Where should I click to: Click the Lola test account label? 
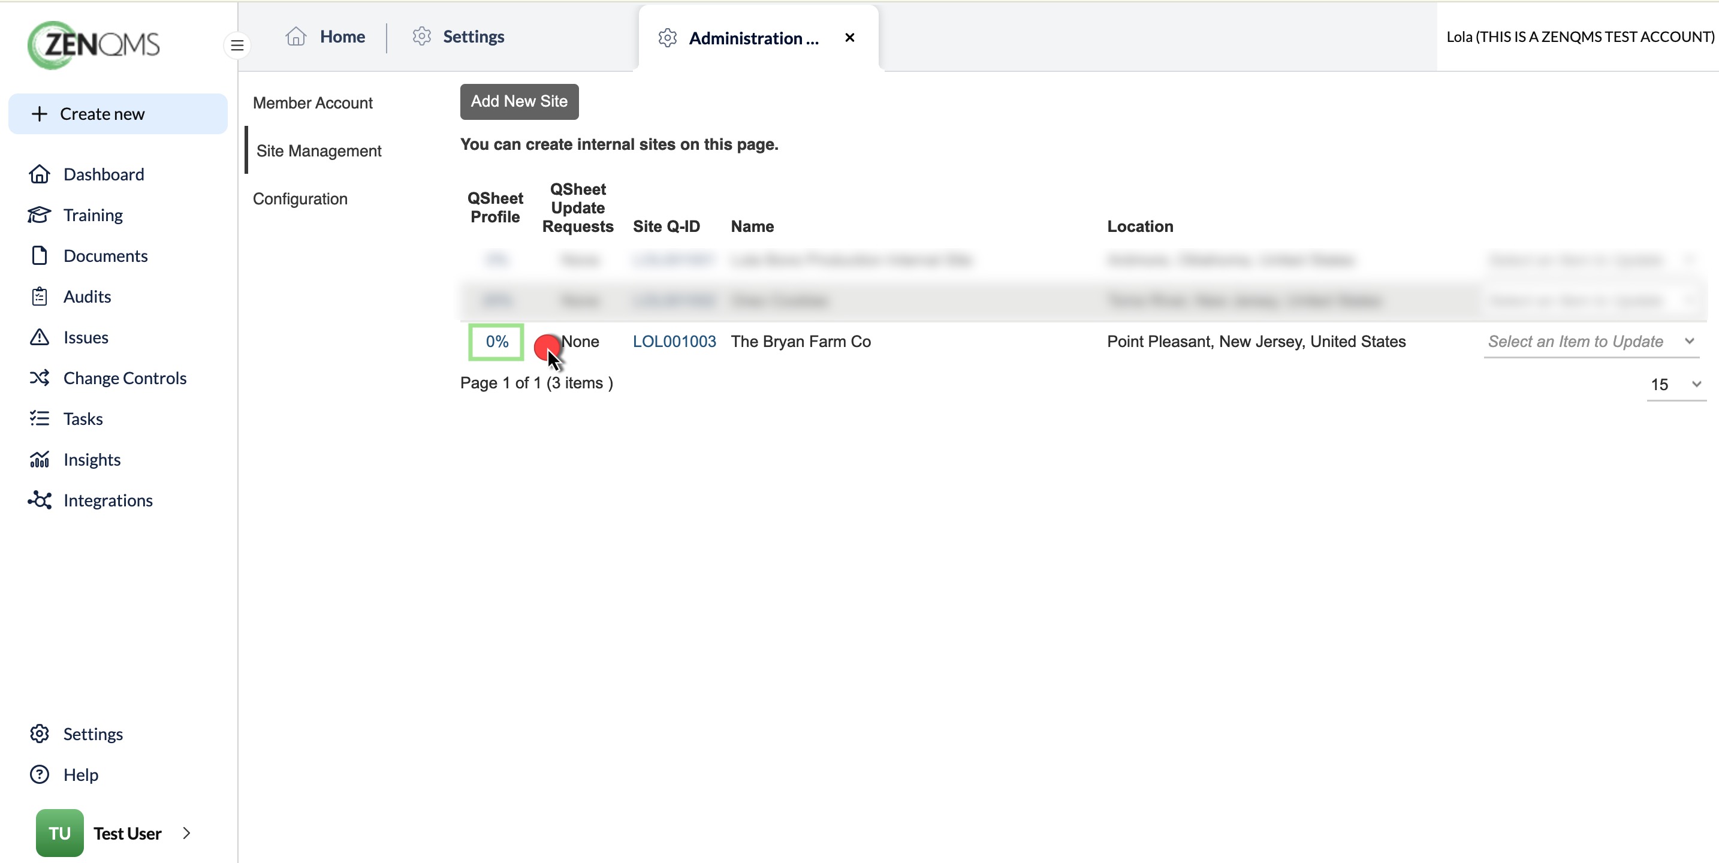coord(1579,37)
